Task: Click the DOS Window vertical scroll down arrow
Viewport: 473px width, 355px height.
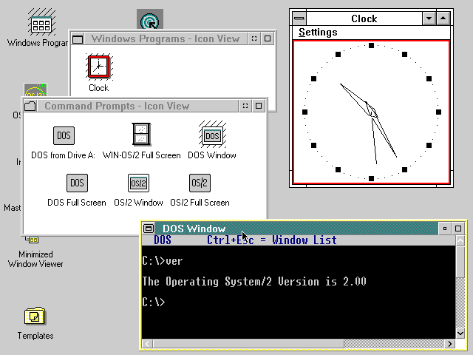Action: coord(460,334)
